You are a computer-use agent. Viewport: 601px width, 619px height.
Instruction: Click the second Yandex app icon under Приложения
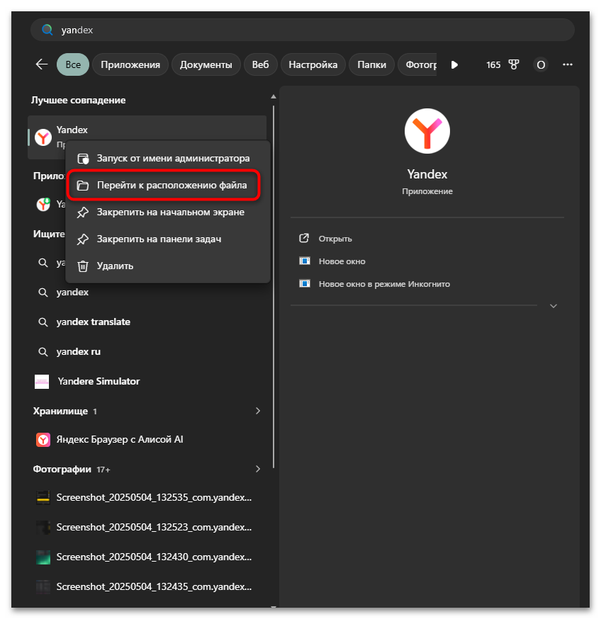click(43, 204)
